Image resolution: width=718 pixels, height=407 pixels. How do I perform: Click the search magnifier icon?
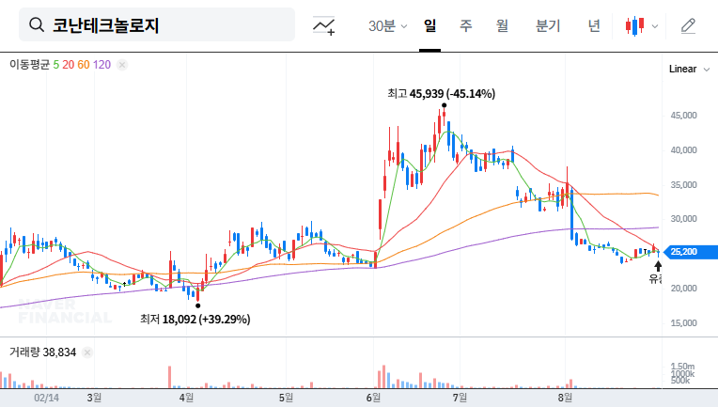tap(36, 24)
